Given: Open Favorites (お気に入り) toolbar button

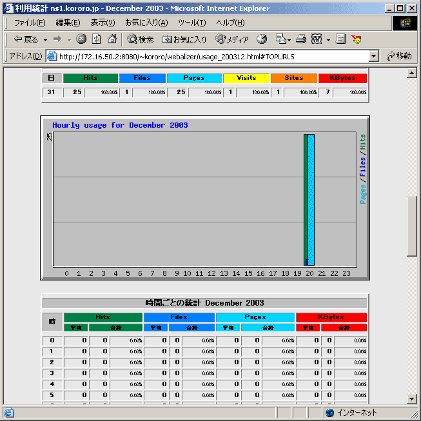Looking at the screenshot, I should (185, 39).
